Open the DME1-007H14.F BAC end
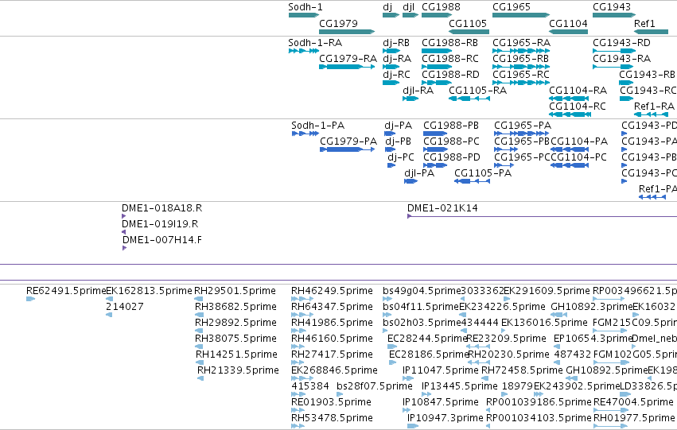This screenshot has height=430, width=677. [162, 240]
